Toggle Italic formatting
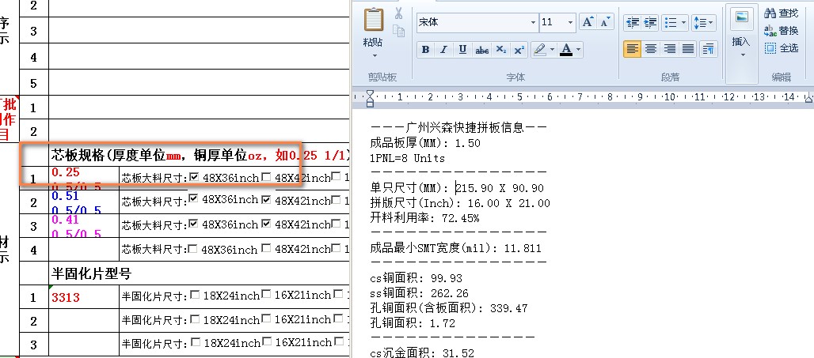Image resolution: width=814 pixels, height=358 pixels. click(x=444, y=50)
